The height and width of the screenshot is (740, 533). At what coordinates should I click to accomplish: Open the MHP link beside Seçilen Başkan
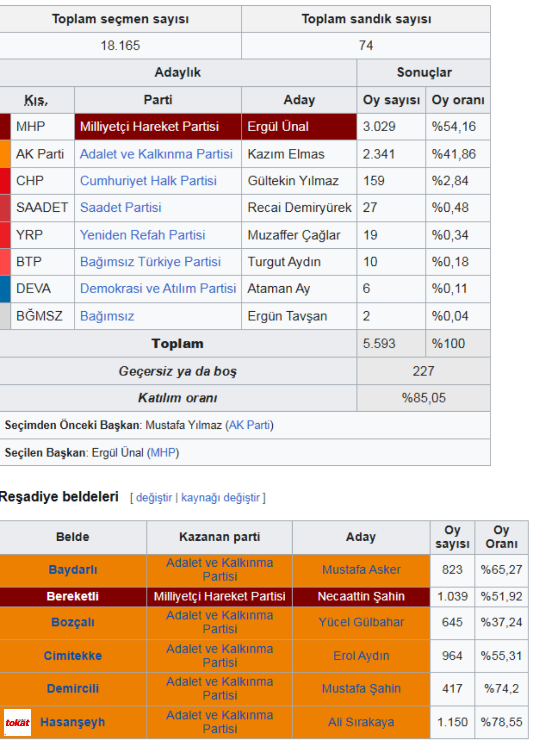point(163,452)
